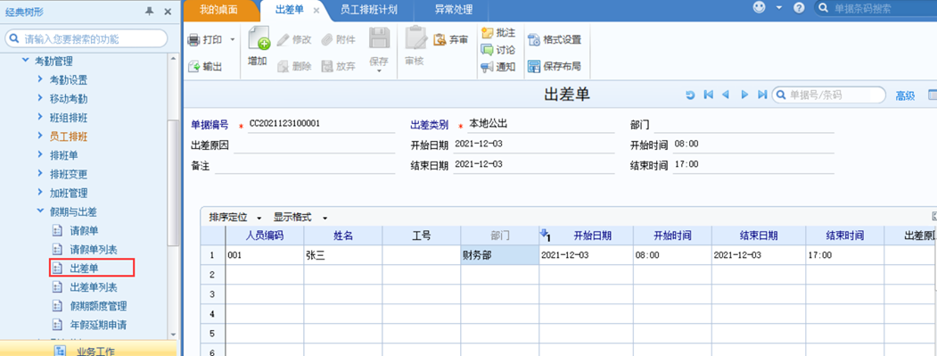Expand the 班组排班 node
Viewport: 937px width, 356px height.
click(40, 117)
